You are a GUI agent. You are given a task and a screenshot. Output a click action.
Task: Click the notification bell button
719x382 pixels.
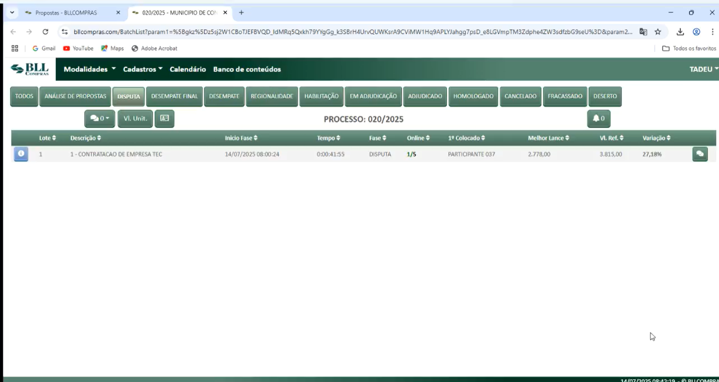598,119
